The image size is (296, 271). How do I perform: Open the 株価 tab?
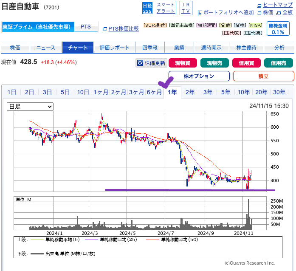15,48
